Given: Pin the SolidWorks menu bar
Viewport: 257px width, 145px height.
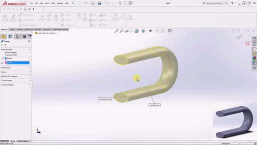Looking at the screenshot, I should (x=72, y=3).
